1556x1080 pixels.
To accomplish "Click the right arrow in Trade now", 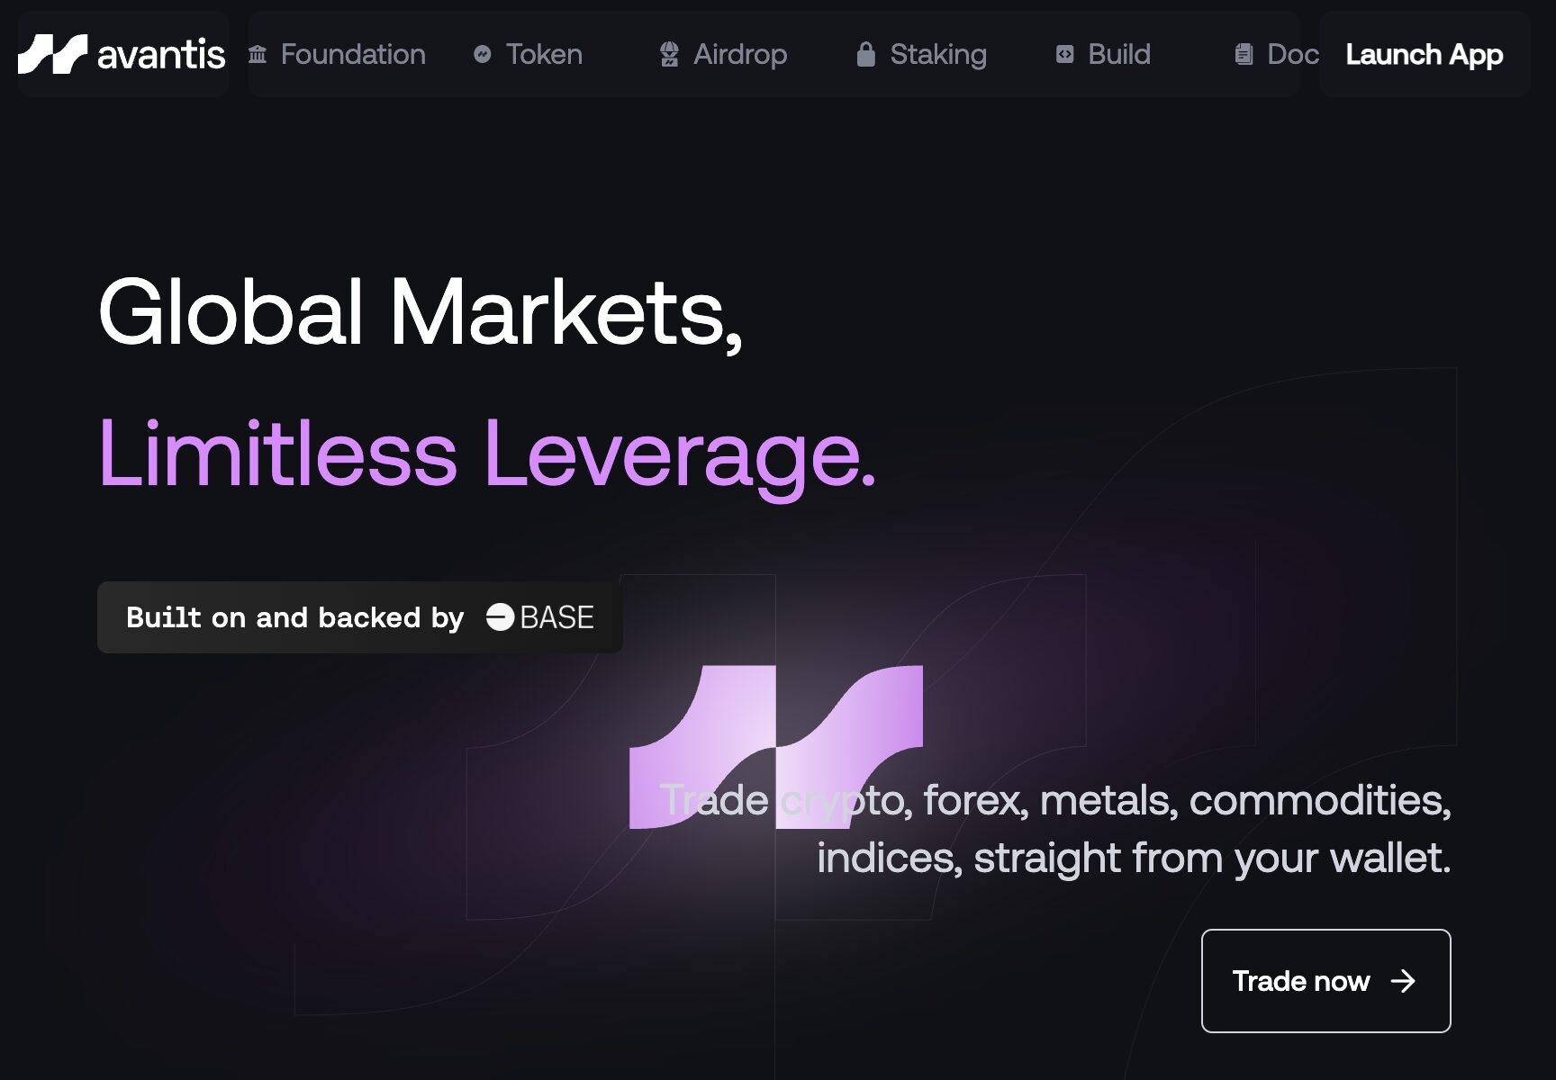I will coord(1403,981).
